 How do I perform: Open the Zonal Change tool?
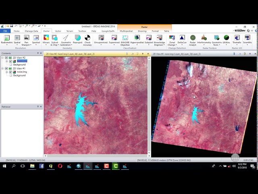pos(172,38)
